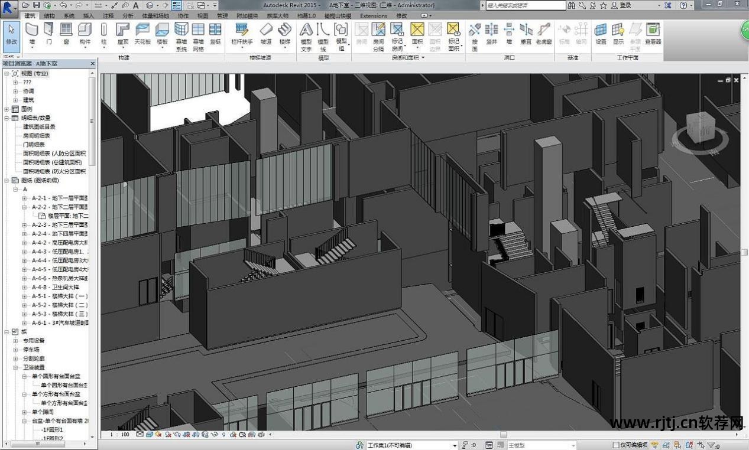This screenshot has width=749, height=450.
Task: Open the 注释 ribbon tab
Action: pyautogui.click(x=108, y=16)
